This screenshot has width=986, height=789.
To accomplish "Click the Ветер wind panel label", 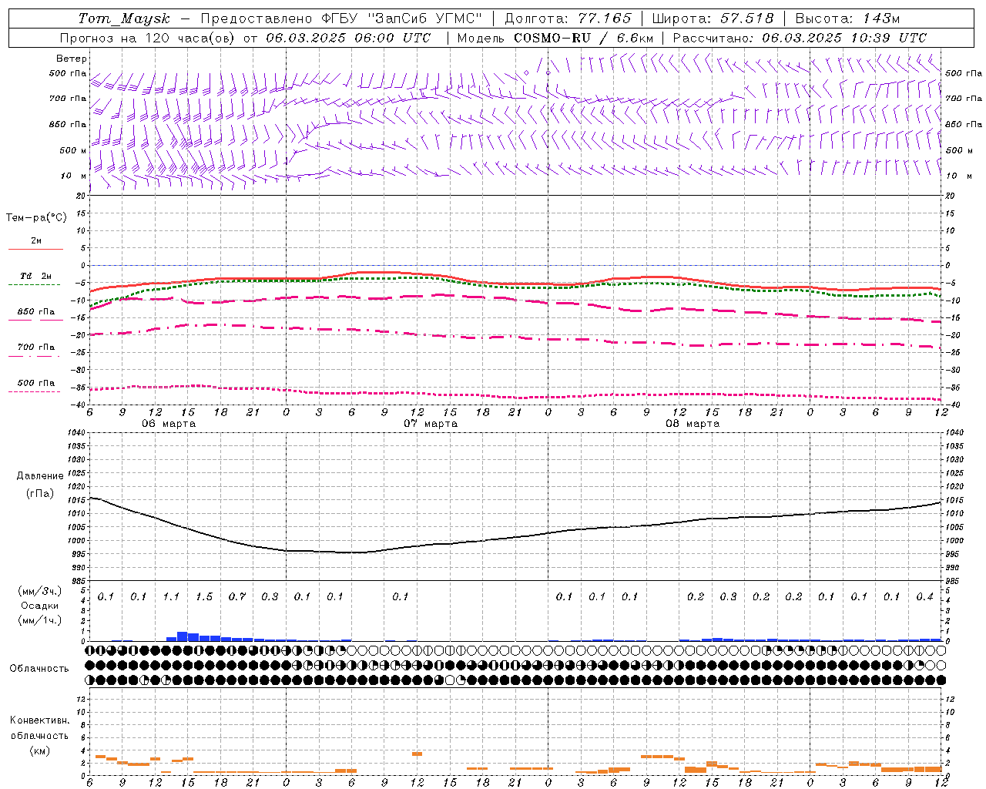I will pyautogui.click(x=72, y=59).
